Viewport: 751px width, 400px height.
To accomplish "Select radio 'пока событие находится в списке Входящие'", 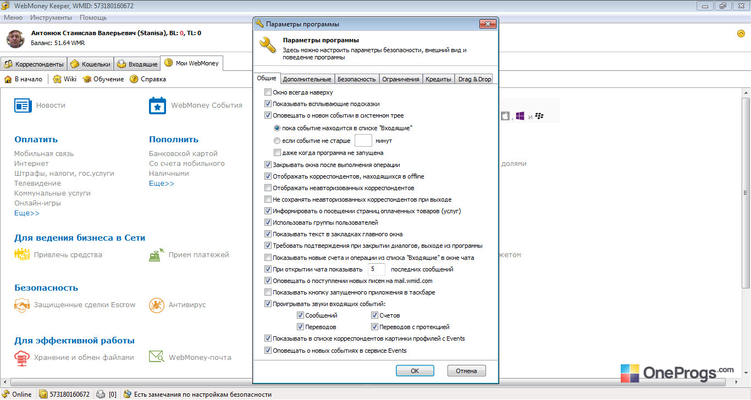I will pos(277,128).
